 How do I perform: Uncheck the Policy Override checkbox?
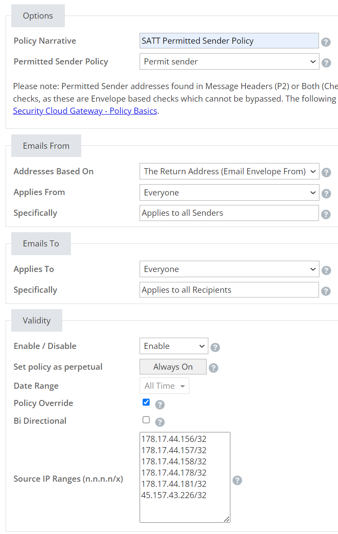146,402
